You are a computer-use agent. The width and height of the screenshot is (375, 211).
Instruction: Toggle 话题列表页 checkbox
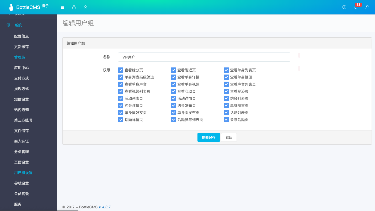pyautogui.click(x=226, y=113)
